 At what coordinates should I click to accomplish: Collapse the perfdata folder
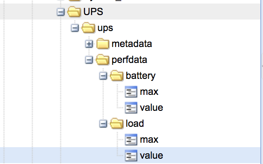89,60
